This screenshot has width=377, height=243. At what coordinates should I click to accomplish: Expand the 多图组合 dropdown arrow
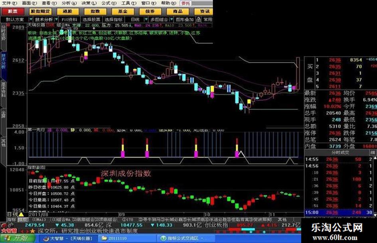pyautogui.click(x=172, y=20)
